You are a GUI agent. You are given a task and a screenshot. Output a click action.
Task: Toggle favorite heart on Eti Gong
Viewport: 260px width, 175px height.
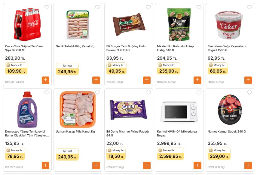point(148,92)
